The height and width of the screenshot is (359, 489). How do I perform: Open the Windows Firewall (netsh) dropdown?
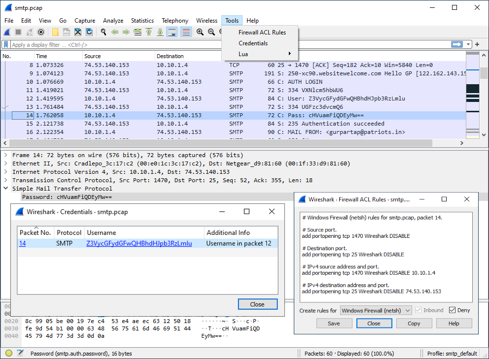click(376, 310)
